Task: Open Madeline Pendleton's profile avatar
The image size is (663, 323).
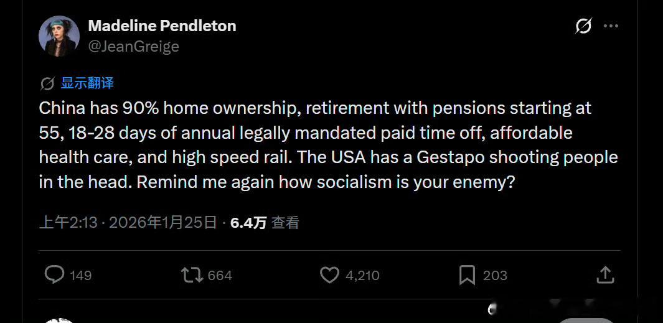Action: click(x=59, y=36)
